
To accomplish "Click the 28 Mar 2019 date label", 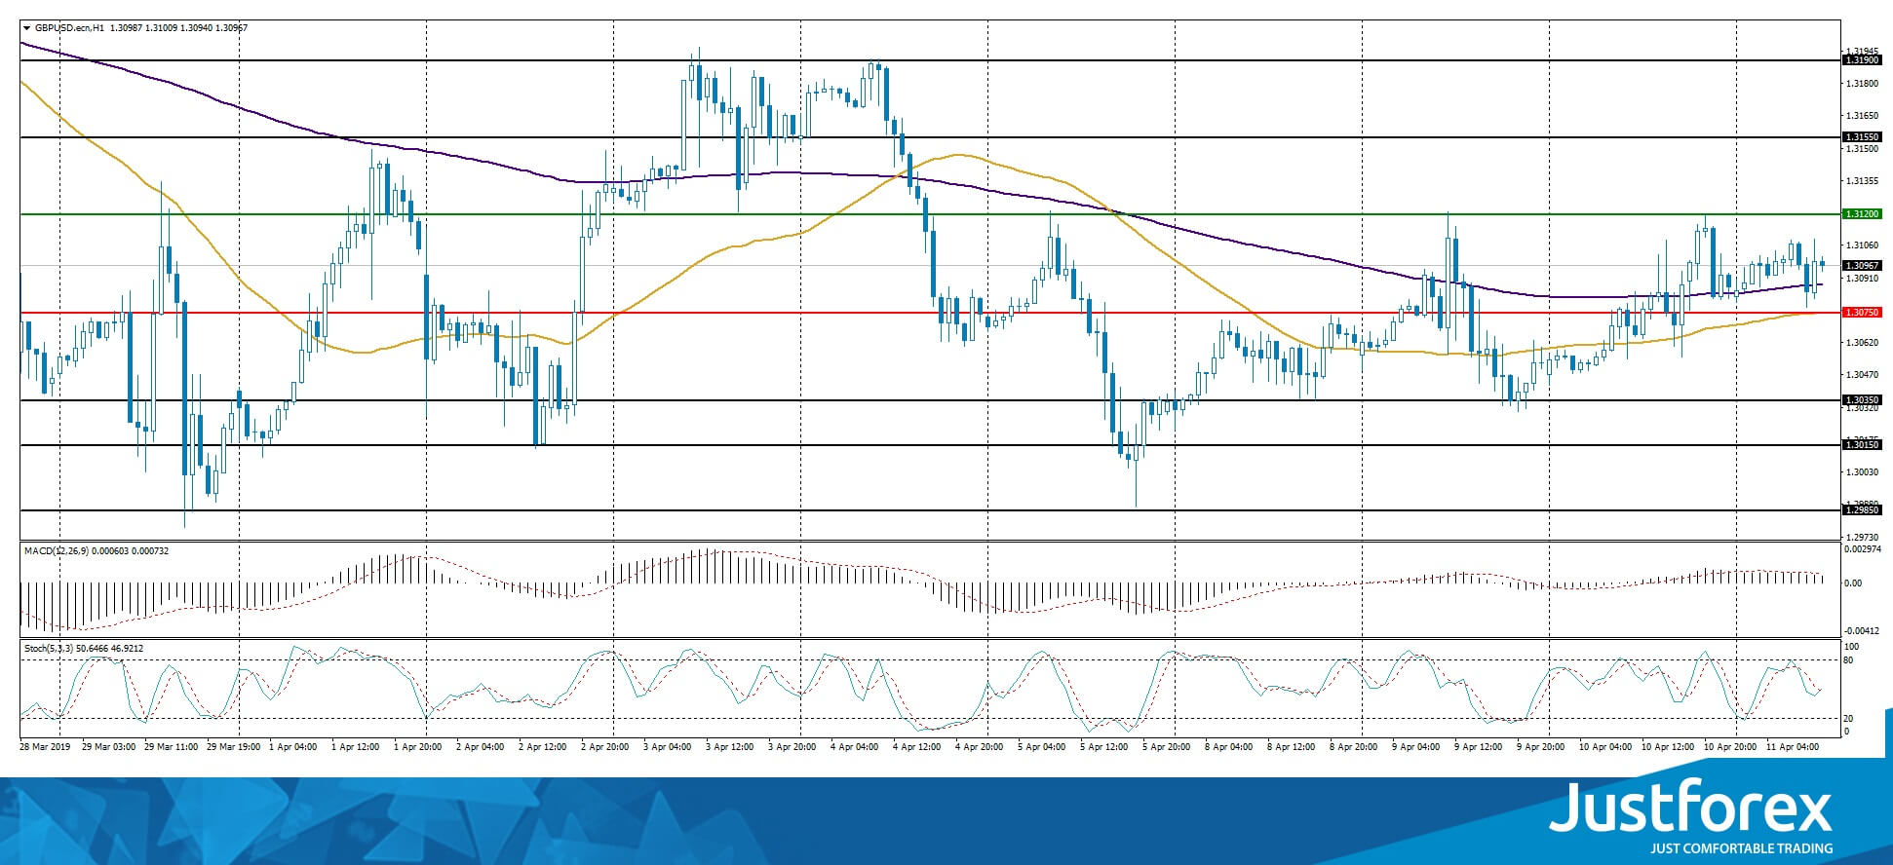I will tap(45, 747).
